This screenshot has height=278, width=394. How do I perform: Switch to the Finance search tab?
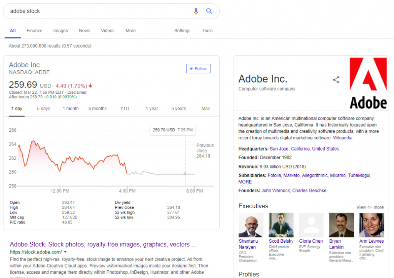coord(35,31)
